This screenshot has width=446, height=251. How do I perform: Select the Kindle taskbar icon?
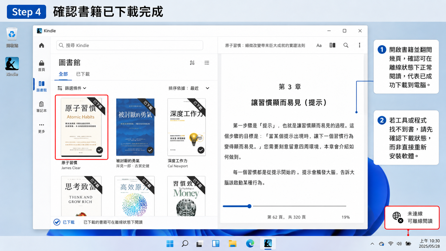[268, 244]
